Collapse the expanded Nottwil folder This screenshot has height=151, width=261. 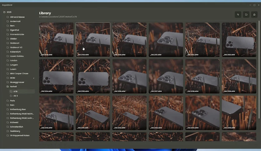click(x=8, y=86)
